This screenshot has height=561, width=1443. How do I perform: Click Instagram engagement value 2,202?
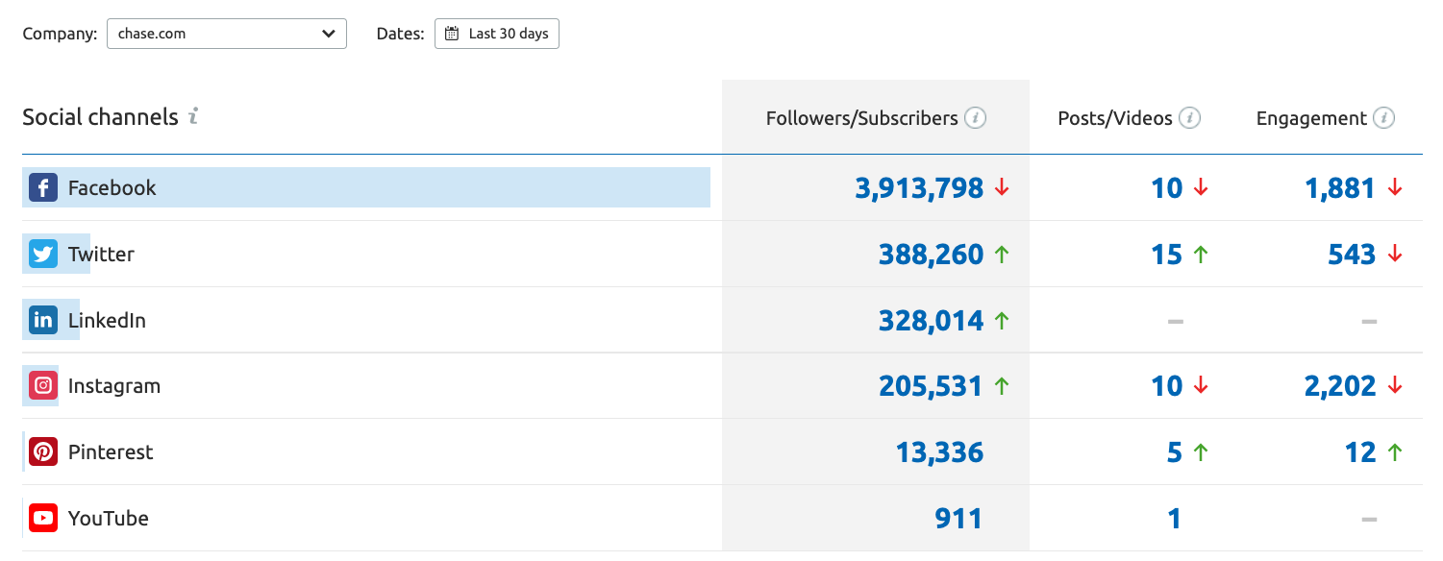(1340, 386)
